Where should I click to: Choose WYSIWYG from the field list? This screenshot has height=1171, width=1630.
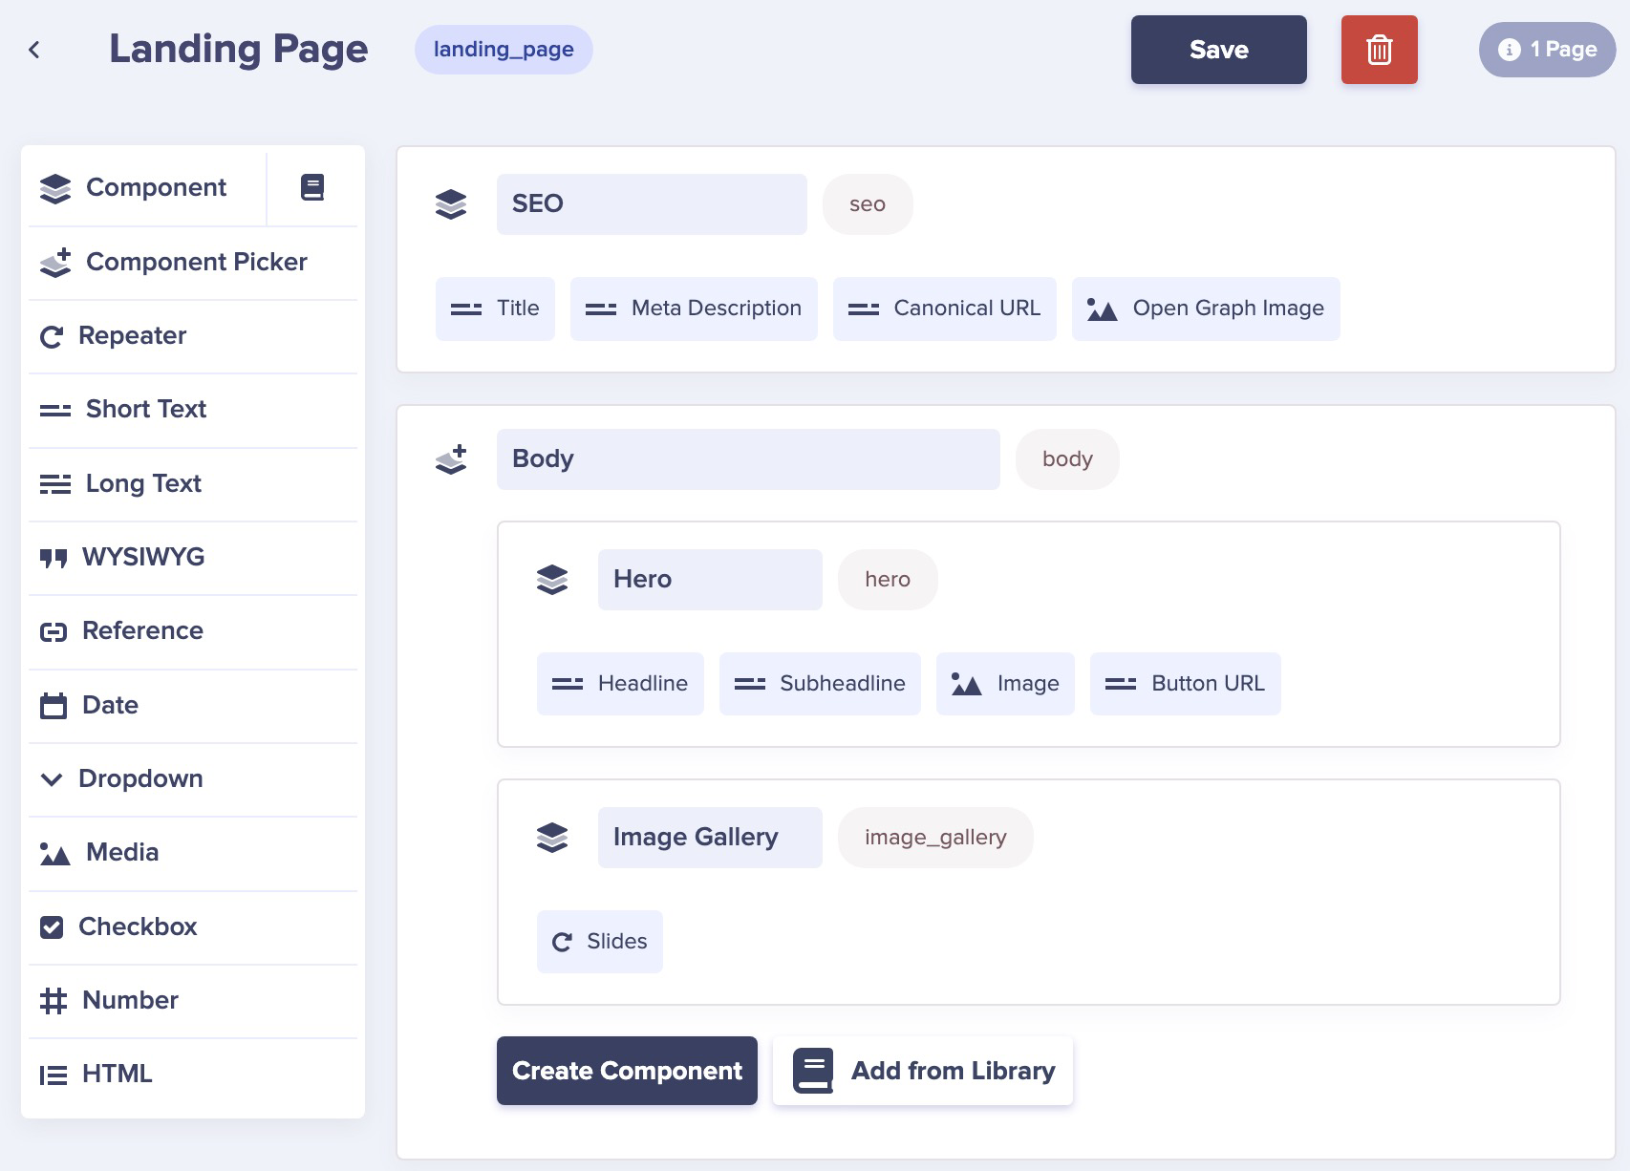point(142,557)
